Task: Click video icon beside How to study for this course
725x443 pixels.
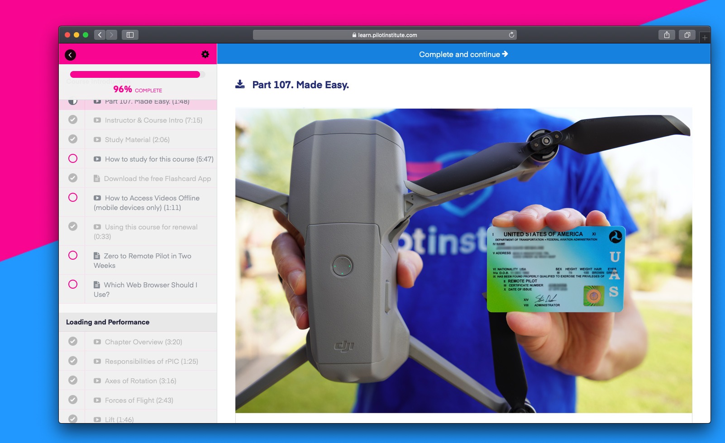Action: [x=97, y=159]
